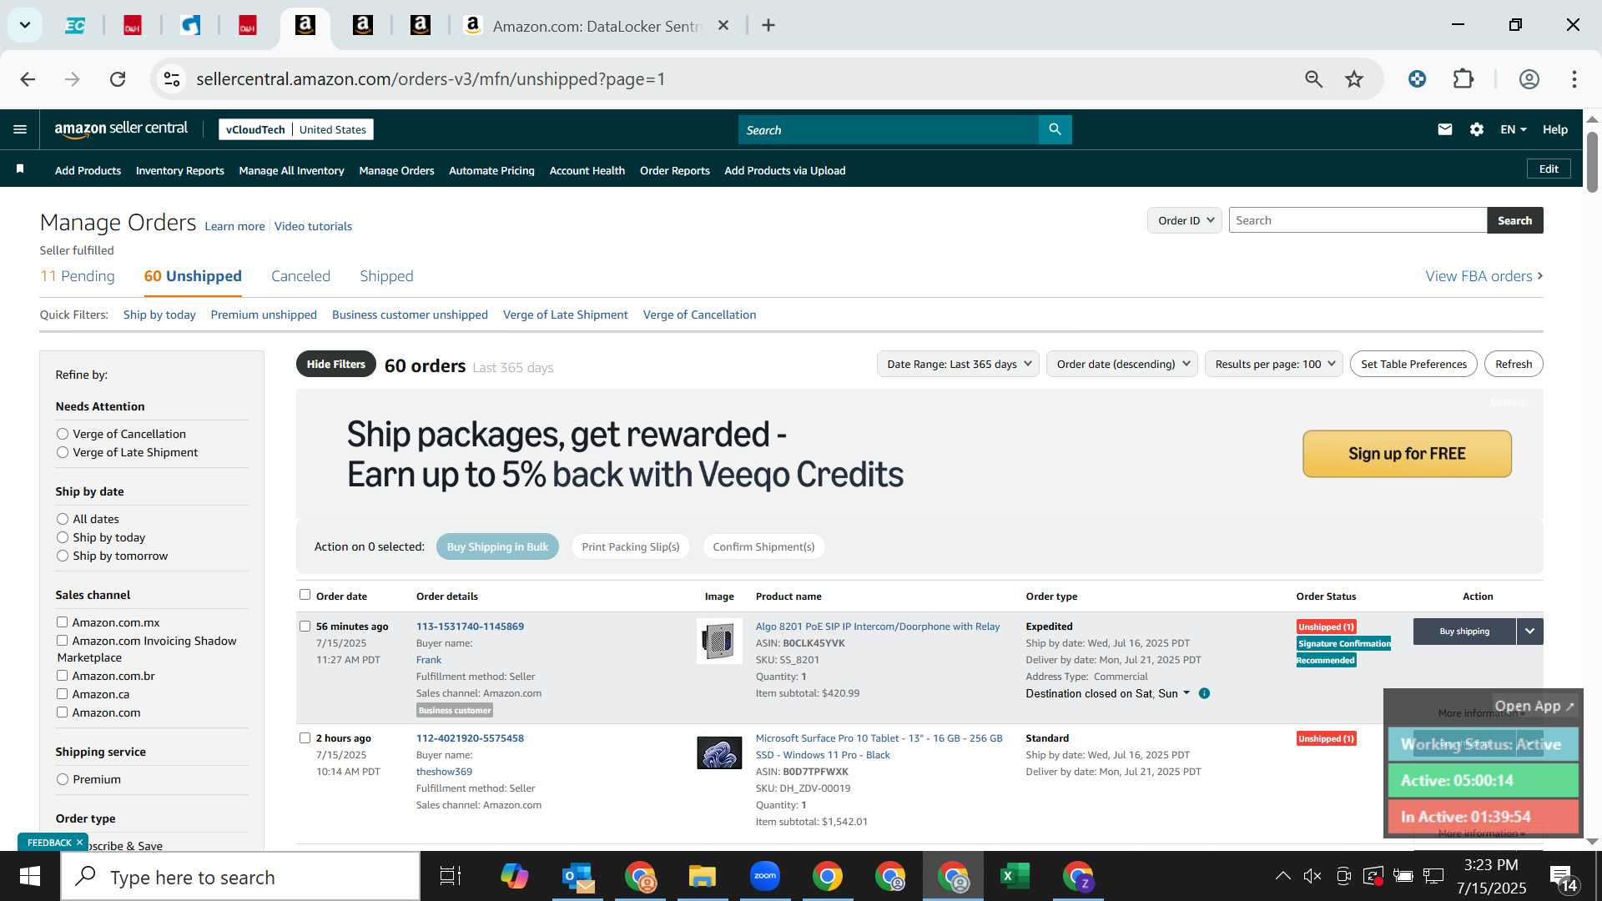The width and height of the screenshot is (1602, 901).
Task: Click the Surface Pro product thumbnail
Action: point(719,753)
